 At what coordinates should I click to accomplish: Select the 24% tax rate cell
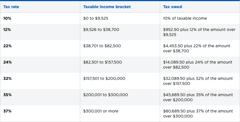[7, 62]
